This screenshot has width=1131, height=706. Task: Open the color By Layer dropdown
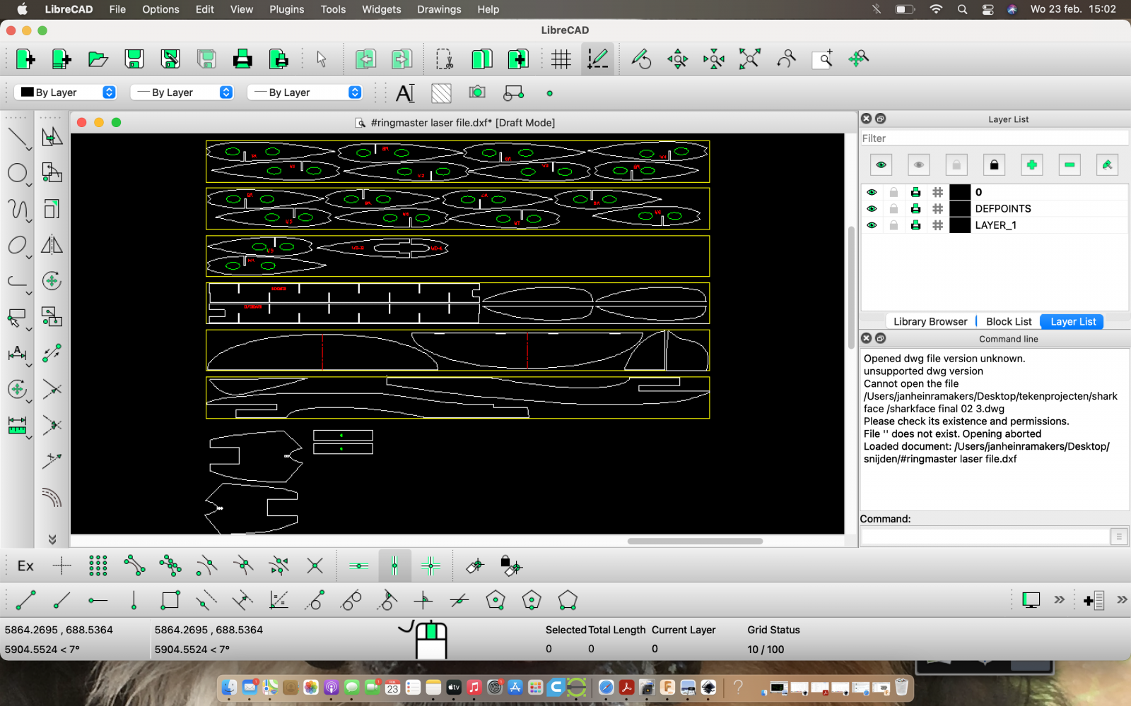click(65, 92)
